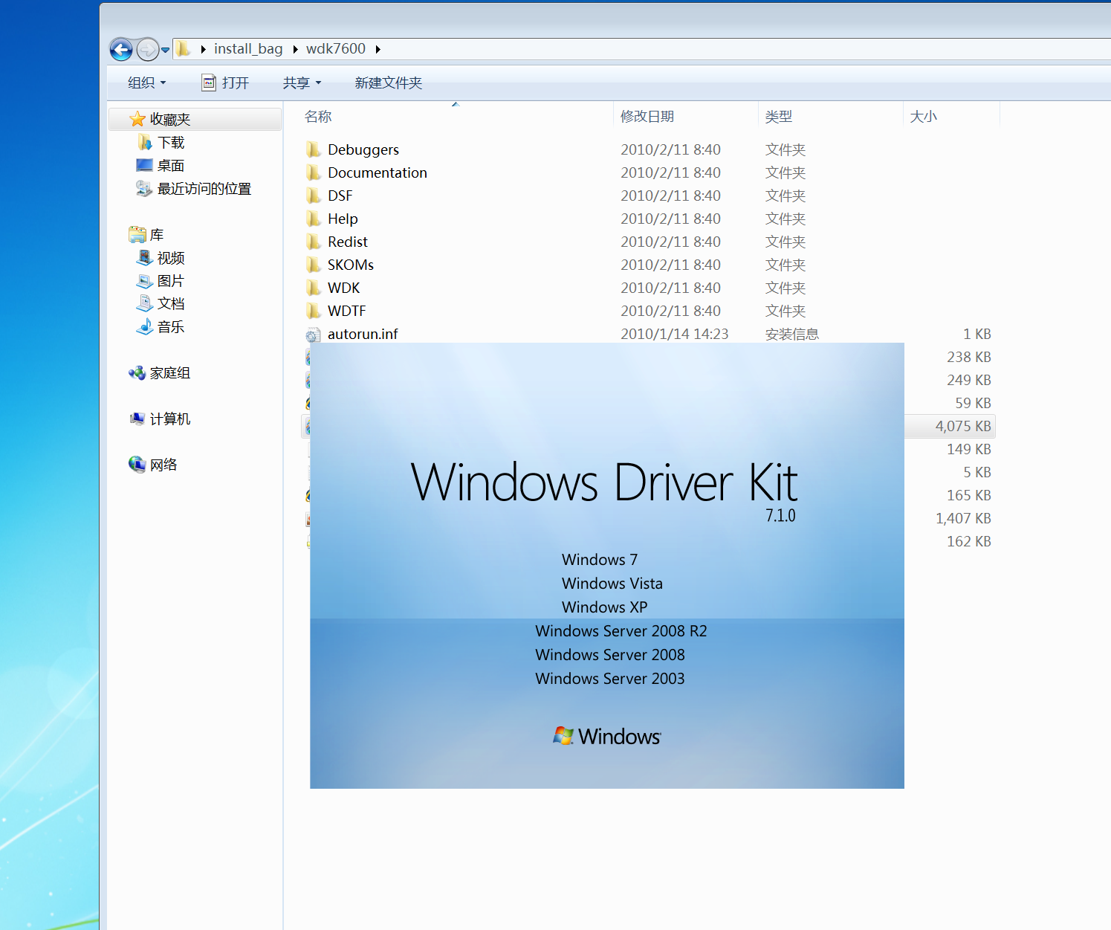Select the DSF folder icon
The image size is (1111, 930).
tap(313, 196)
